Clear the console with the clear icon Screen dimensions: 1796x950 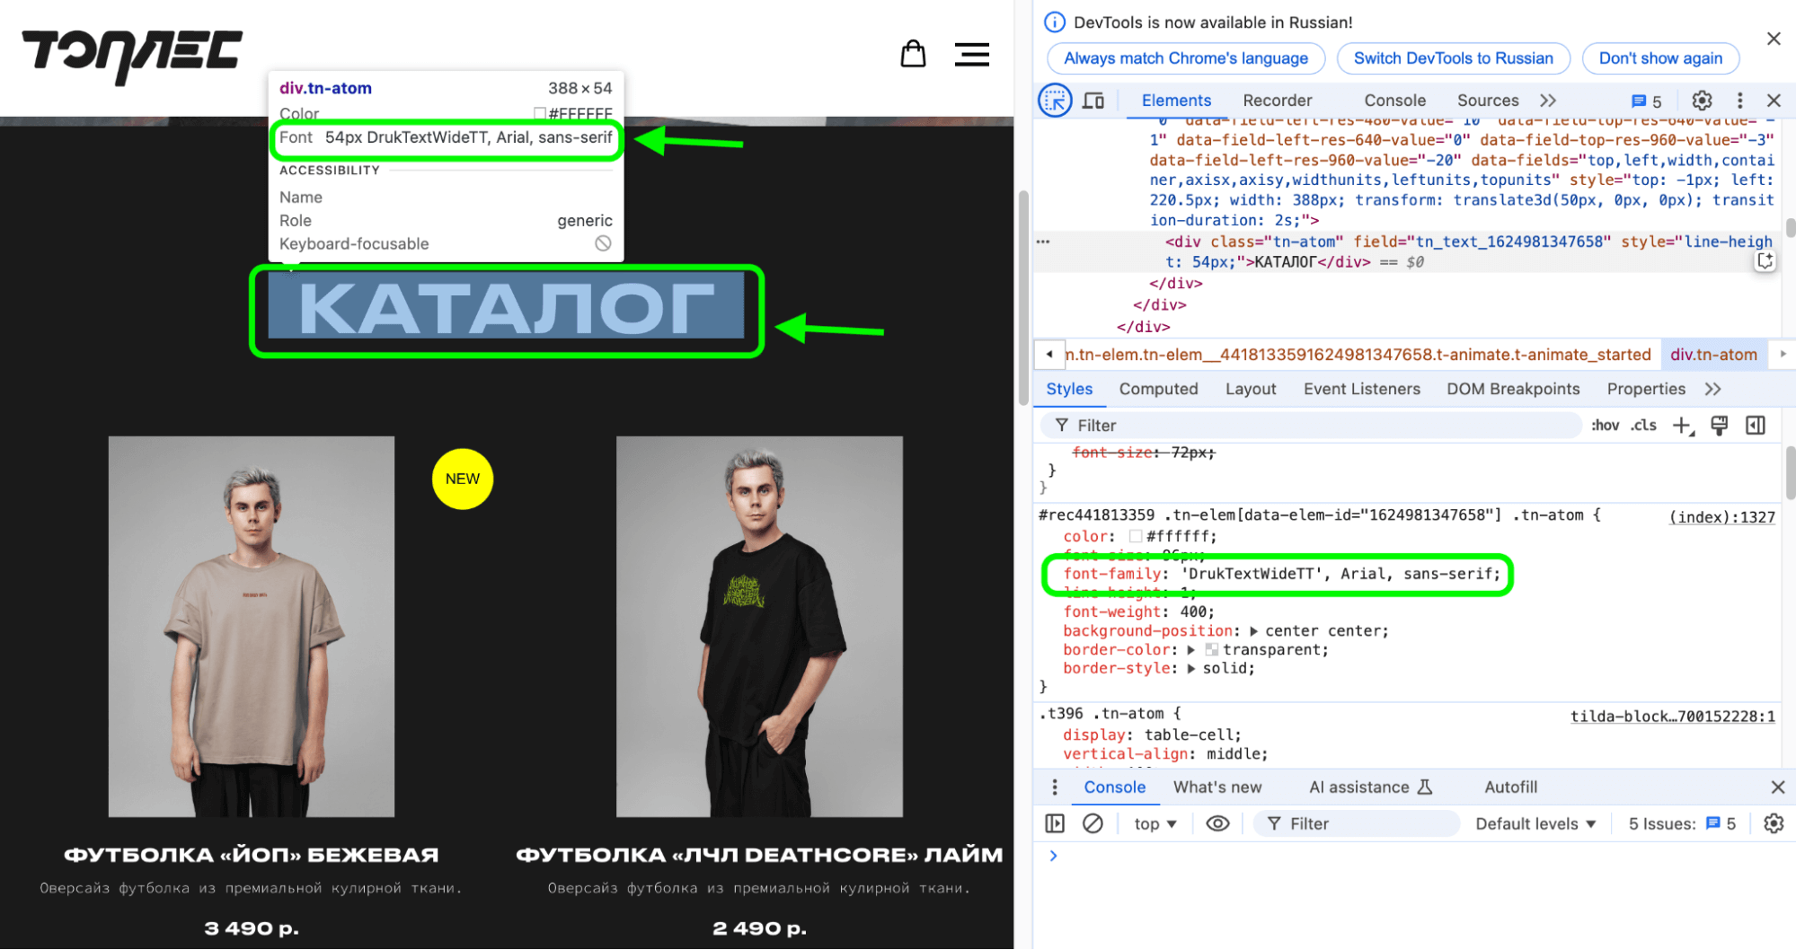[x=1093, y=823]
